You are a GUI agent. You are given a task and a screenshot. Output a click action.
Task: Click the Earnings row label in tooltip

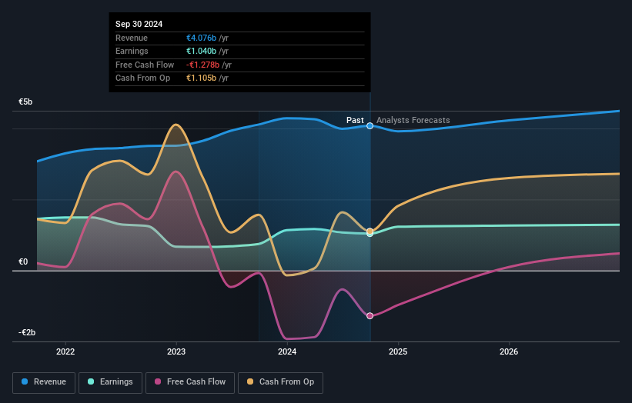pos(132,51)
